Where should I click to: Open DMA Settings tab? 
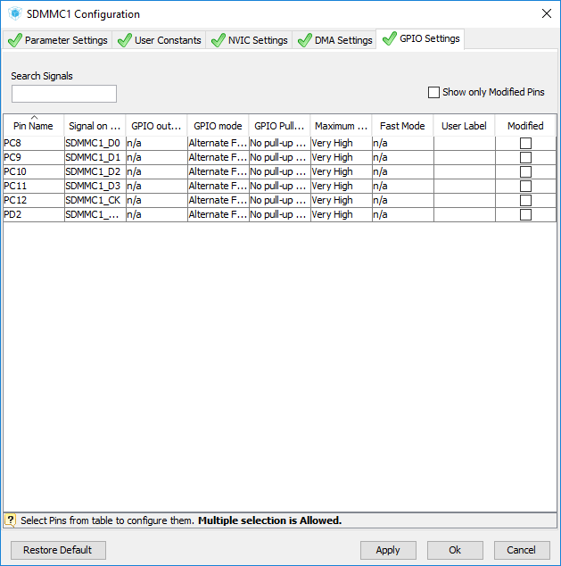334,40
